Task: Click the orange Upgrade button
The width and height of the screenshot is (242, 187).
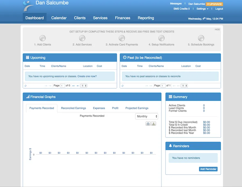Action: [214, 4]
